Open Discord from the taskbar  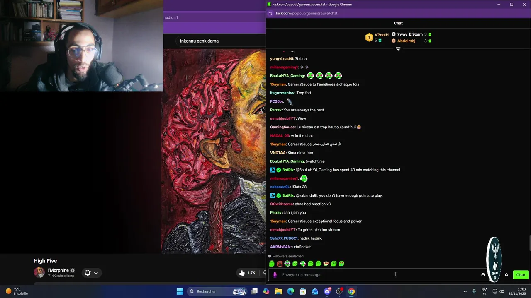click(x=327, y=291)
